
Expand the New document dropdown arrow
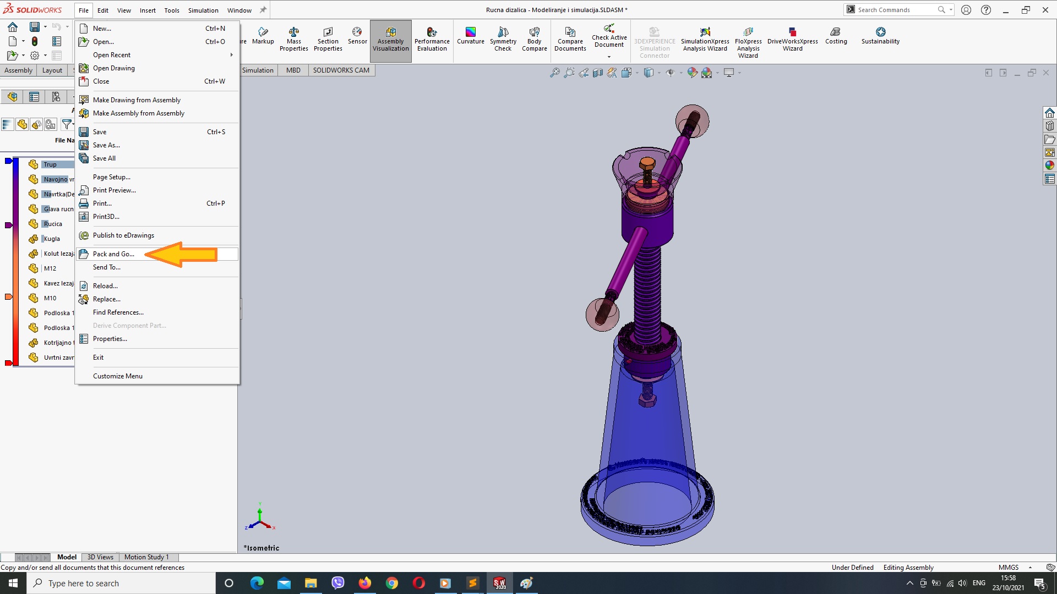(x=23, y=41)
